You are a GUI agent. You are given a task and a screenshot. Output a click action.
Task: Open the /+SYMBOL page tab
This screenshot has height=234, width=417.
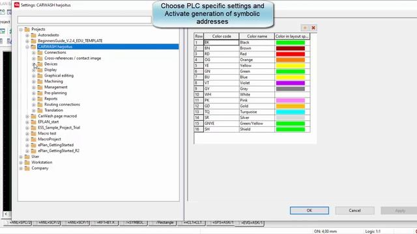pos(135,223)
